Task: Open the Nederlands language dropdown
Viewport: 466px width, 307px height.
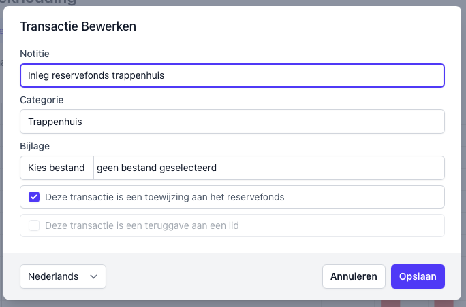Action: [63, 276]
